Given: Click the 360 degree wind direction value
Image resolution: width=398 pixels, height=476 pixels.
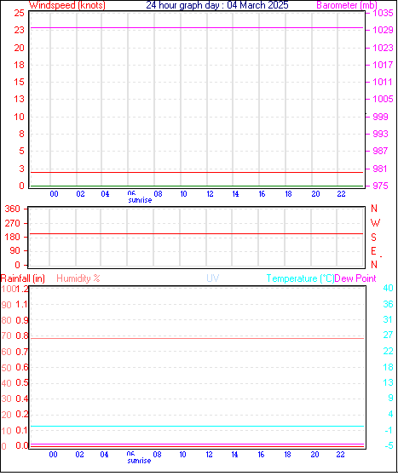Looking at the screenshot, I should [x=13, y=209].
